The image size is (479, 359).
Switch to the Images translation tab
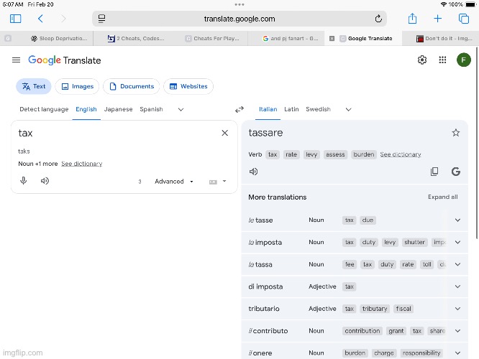pos(77,87)
